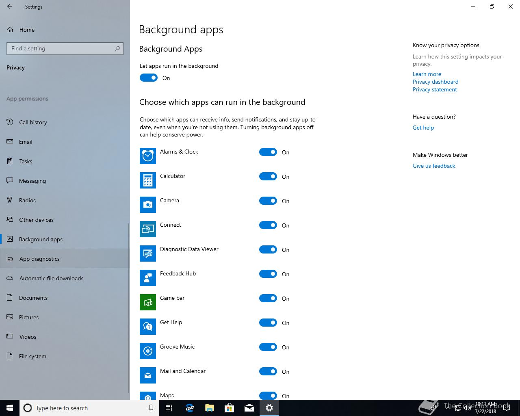The width and height of the screenshot is (520, 416).
Task: Click the Get help link
Action: click(x=423, y=128)
